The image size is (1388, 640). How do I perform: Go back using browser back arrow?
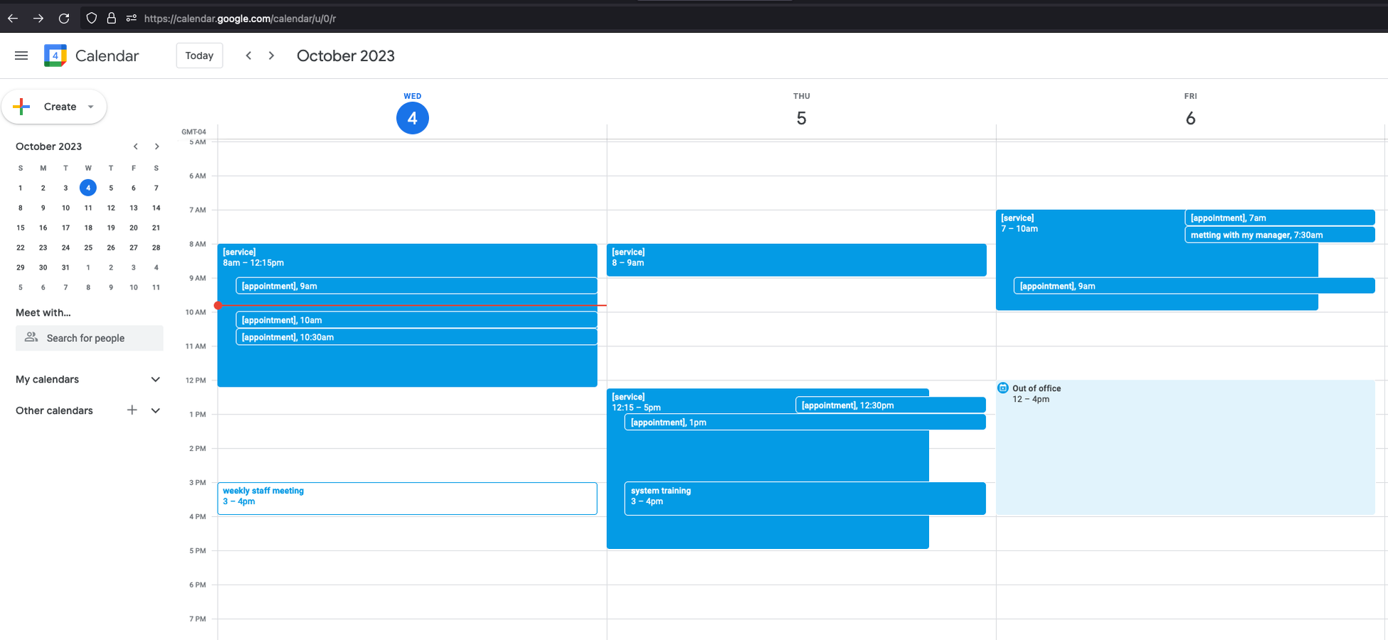[13, 18]
